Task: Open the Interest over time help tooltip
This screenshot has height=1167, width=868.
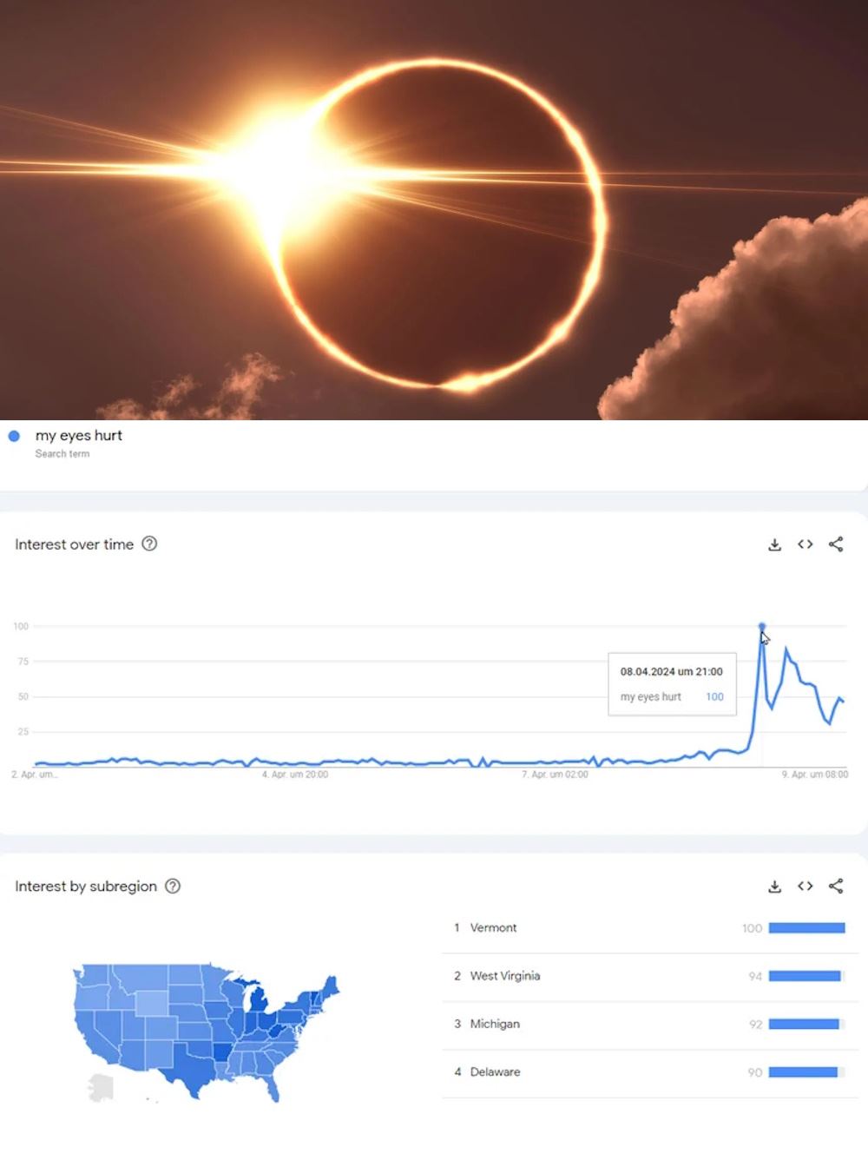Action: point(149,544)
